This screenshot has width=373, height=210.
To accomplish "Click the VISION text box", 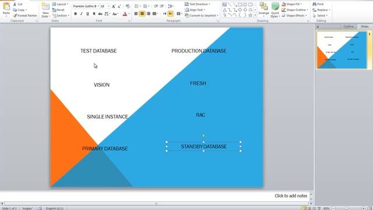I will point(101,85).
